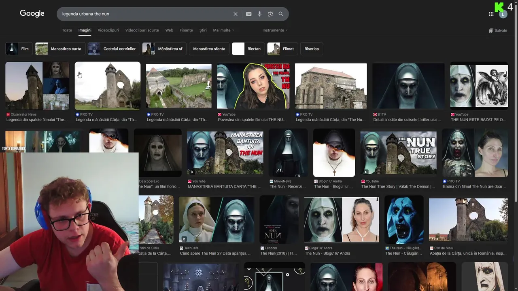Open 'Eroina din filmul The Nun are doar' link
Screen dimensions: 518x291
click(x=474, y=187)
